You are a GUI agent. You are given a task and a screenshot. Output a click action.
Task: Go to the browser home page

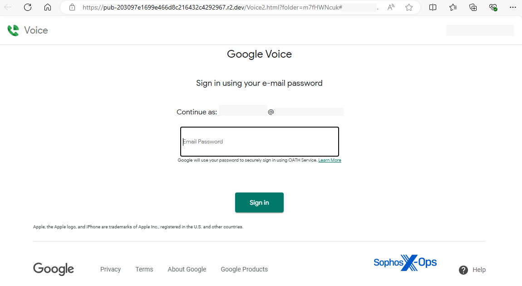(48, 7)
